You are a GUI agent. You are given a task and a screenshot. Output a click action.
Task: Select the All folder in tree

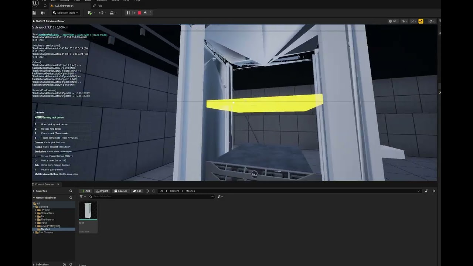point(38,204)
